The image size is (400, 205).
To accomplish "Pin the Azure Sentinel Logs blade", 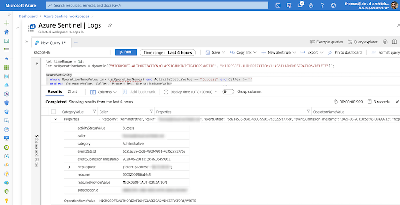I will pos(110,25).
